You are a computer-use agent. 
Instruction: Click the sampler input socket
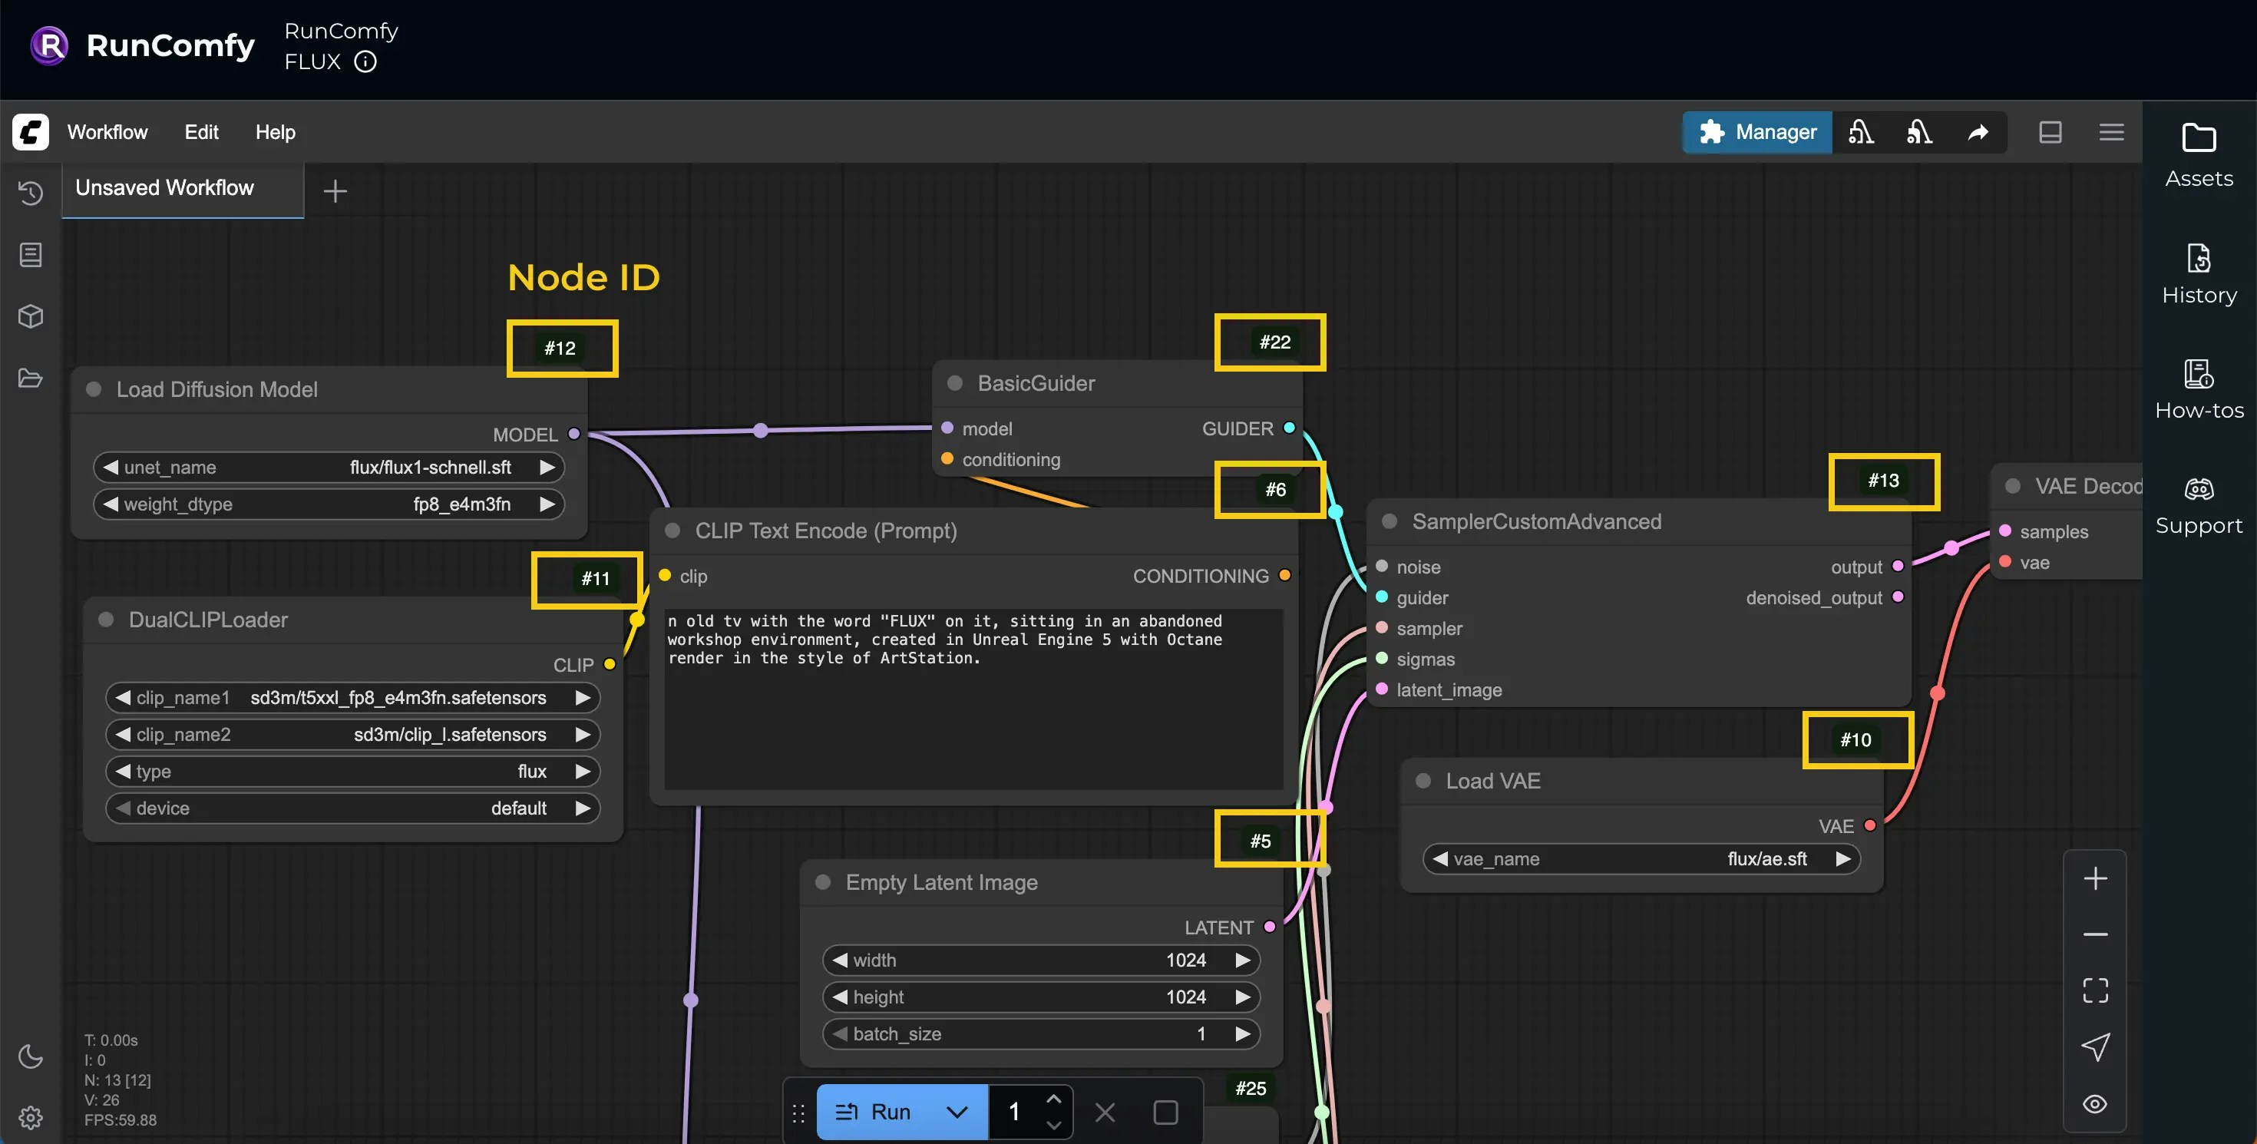(x=1382, y=628)
